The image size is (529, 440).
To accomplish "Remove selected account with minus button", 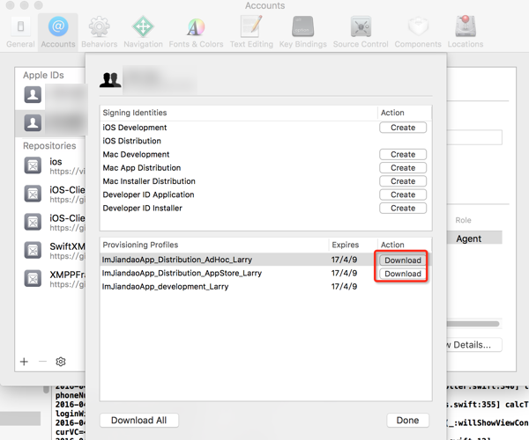I will 42,362.
